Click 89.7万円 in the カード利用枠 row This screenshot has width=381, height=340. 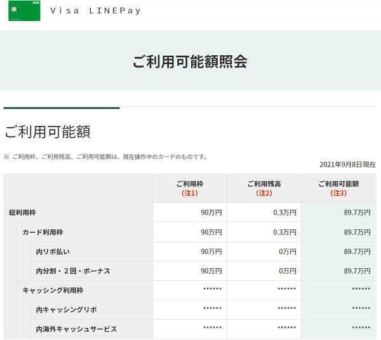[x=357, y=232]
